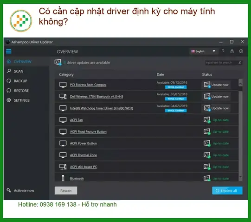This screenshot has height=222, width=251.
Task: Open the Dell Wireless 1704 Bluetooth link
Action: 97,96
